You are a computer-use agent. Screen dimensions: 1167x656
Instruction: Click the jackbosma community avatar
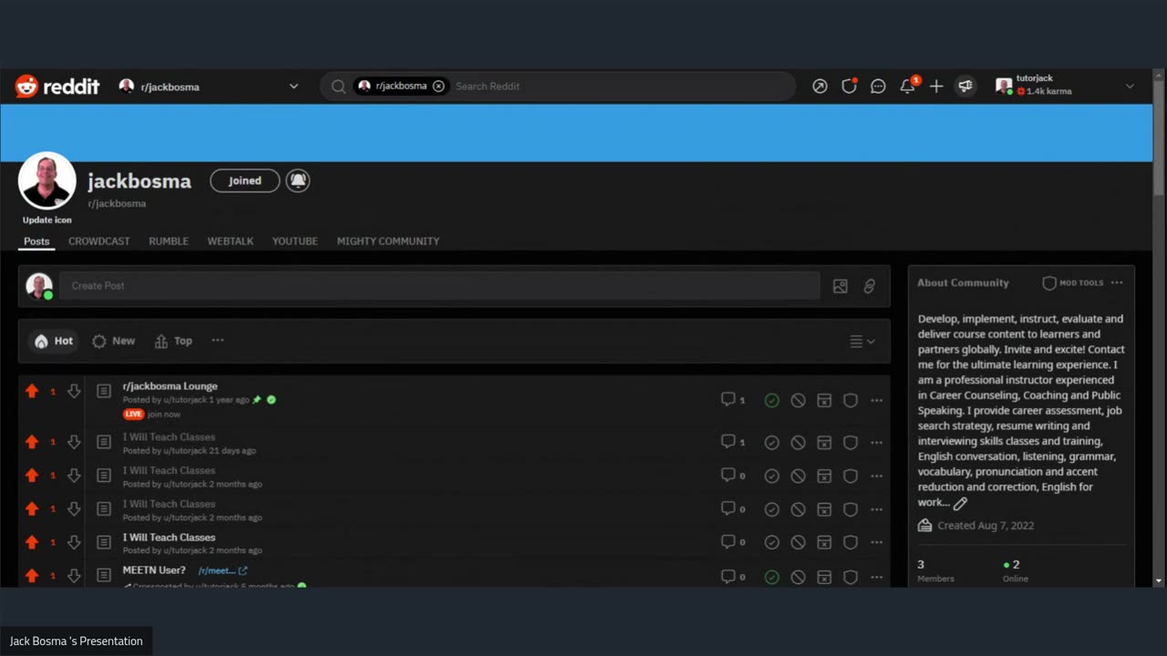[47, 181]
